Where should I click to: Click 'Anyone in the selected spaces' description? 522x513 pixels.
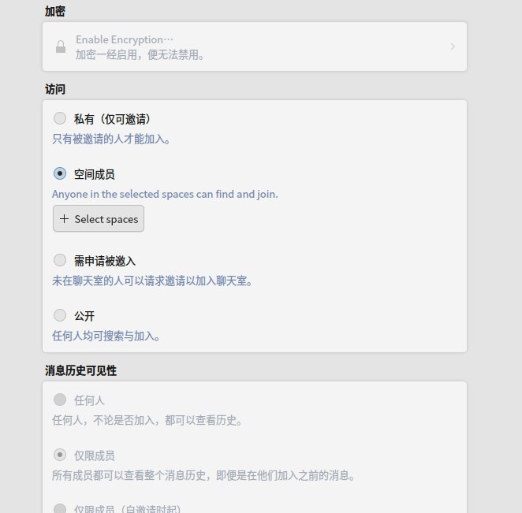pos(165,194)
